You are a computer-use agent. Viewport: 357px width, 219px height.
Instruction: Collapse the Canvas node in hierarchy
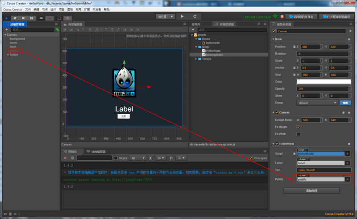[5, 35]
